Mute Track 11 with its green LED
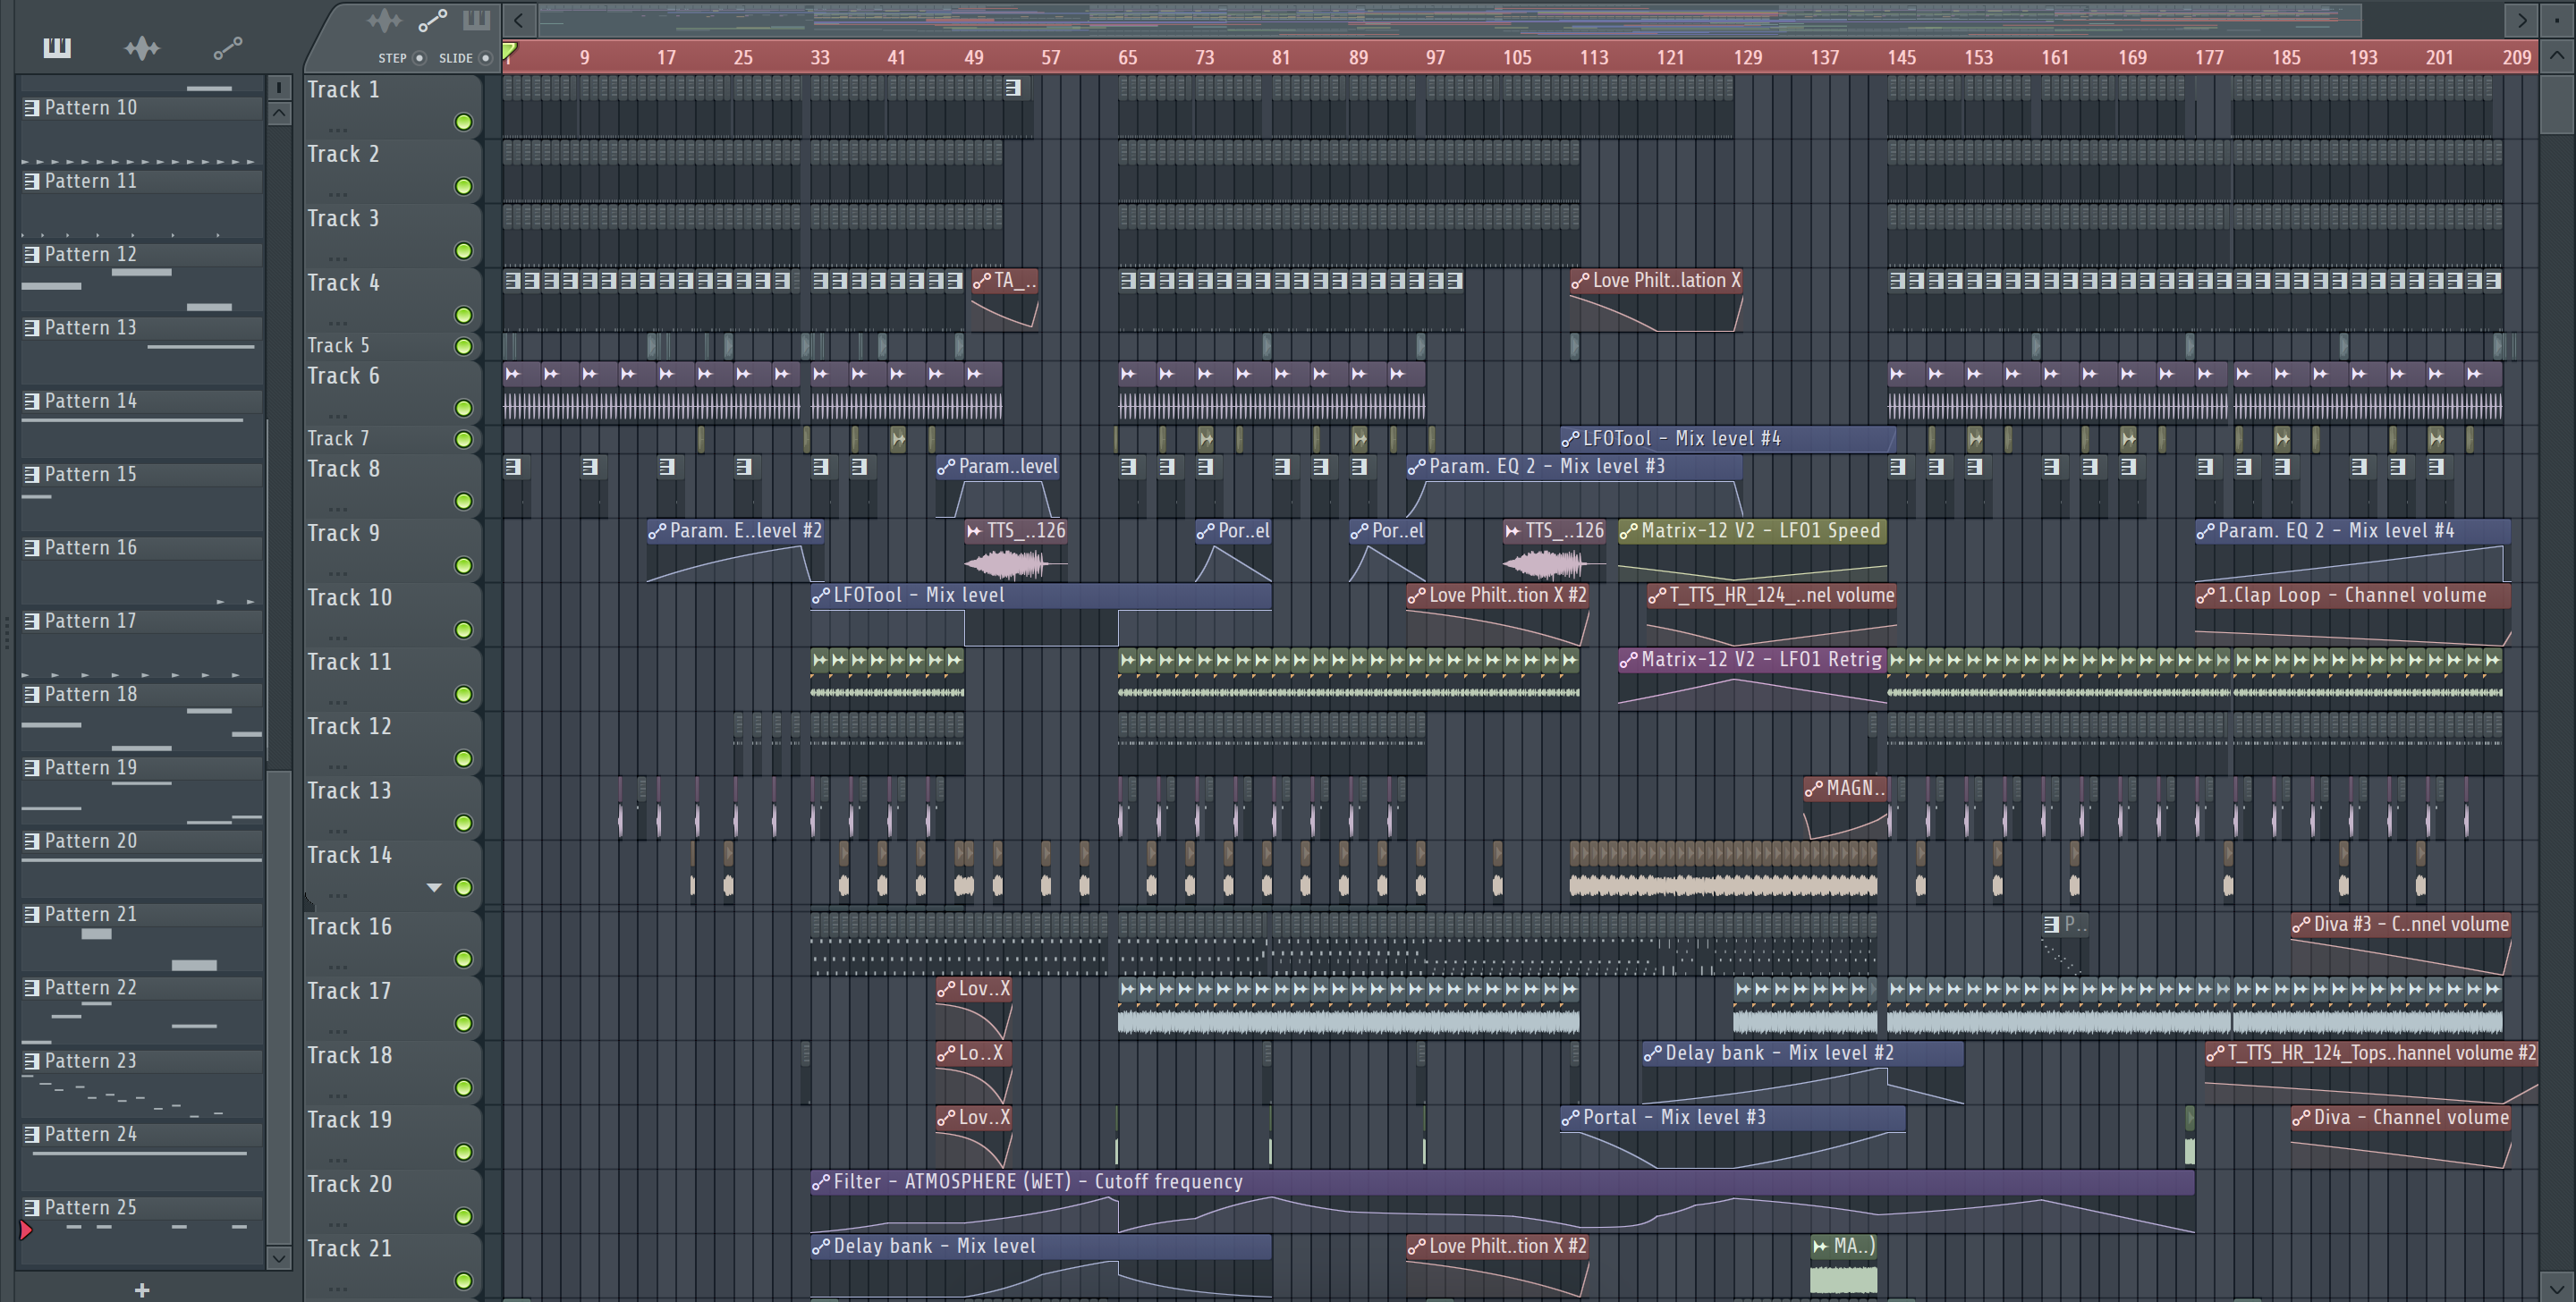Screen dimensions: 2576x1302 pyautogui.click(x=464, y=694)
